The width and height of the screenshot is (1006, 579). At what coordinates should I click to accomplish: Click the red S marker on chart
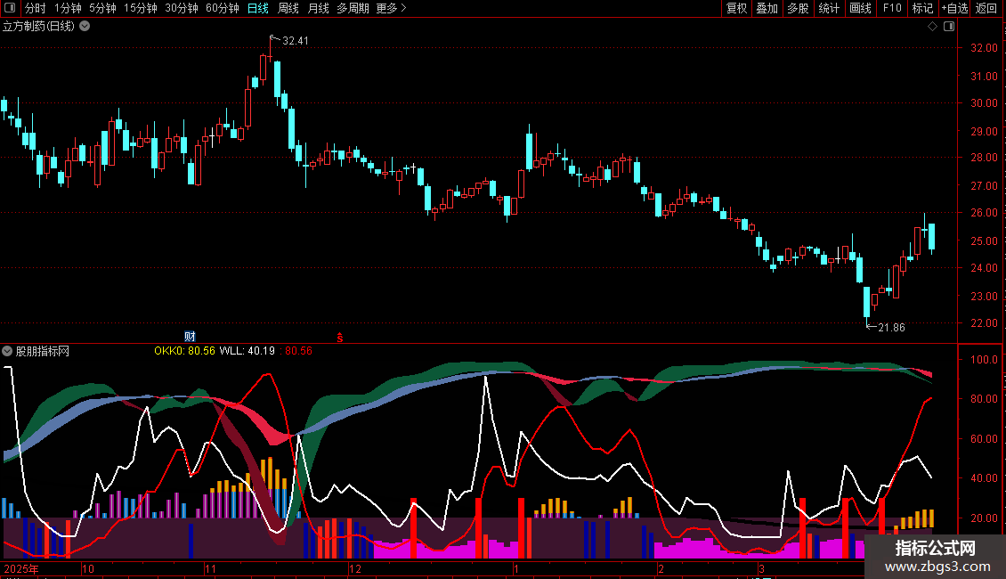[x=339, y=338]
